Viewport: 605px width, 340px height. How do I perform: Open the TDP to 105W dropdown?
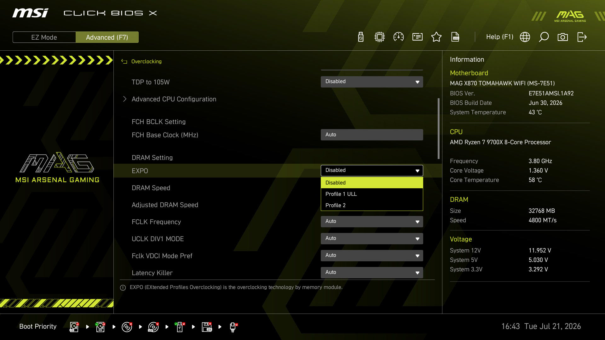click(x=372, y=82)
